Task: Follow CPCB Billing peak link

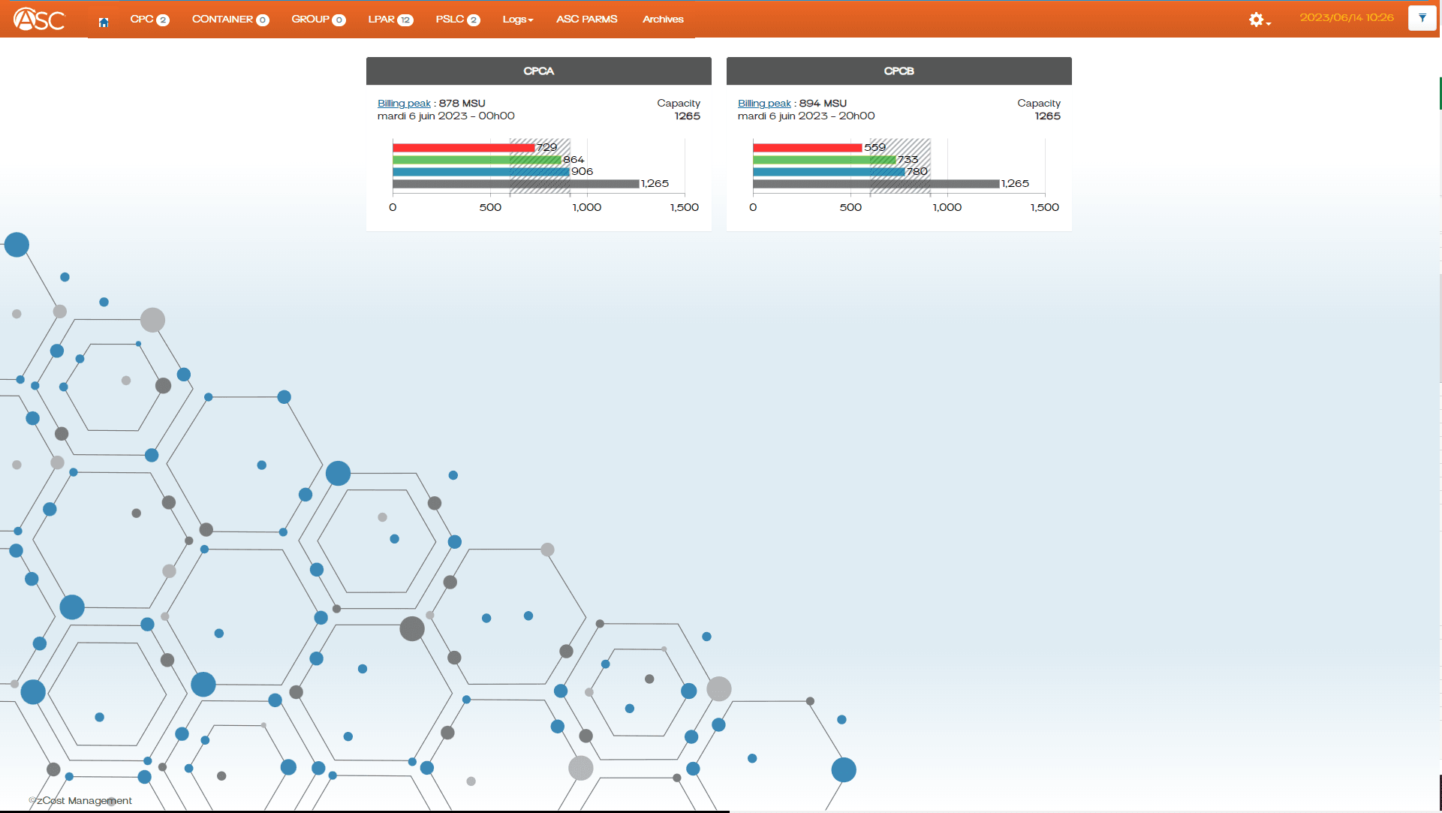Action: (764, 104)
